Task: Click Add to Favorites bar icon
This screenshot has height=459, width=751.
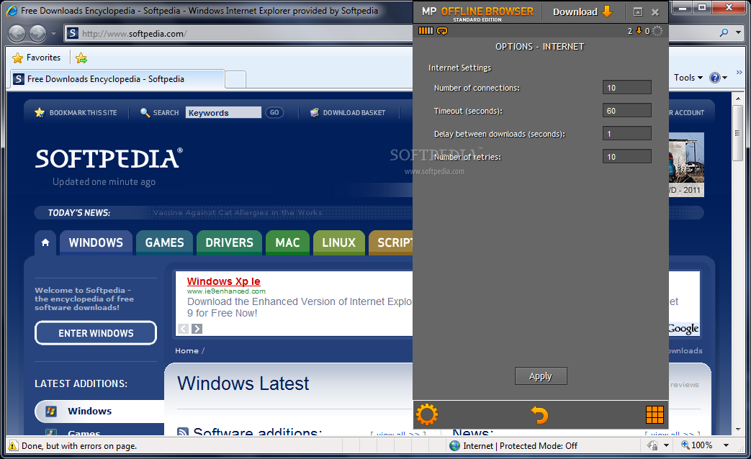Action: click(x=81, y=58)
